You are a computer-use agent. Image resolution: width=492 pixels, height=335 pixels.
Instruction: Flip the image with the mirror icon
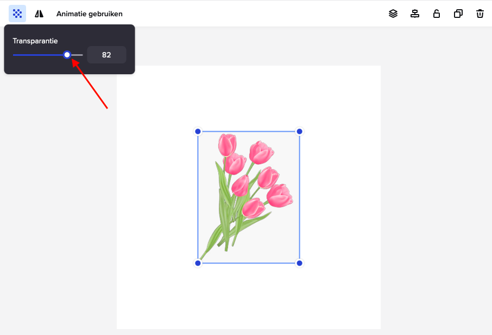click(x=39, y=14)
